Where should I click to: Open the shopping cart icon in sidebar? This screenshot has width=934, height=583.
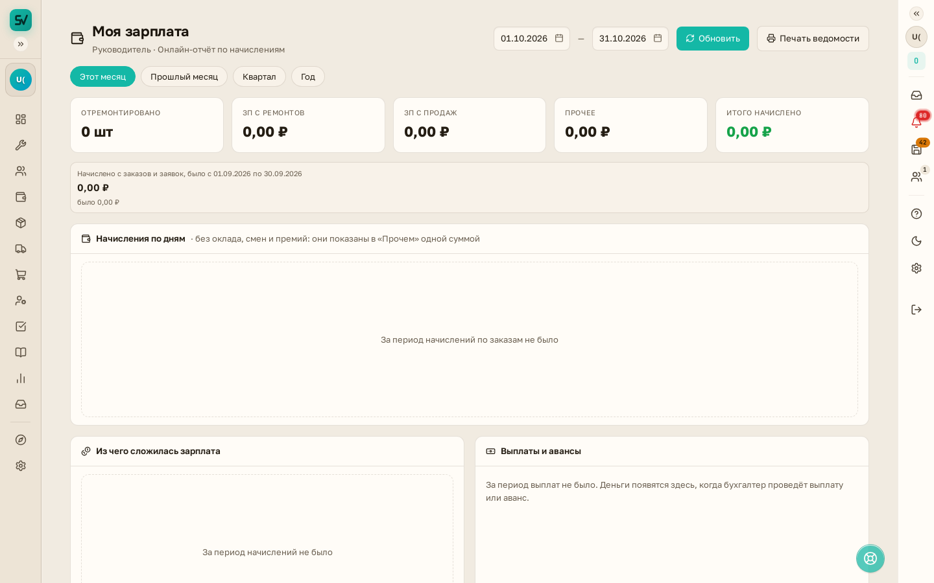pos(21,275)
